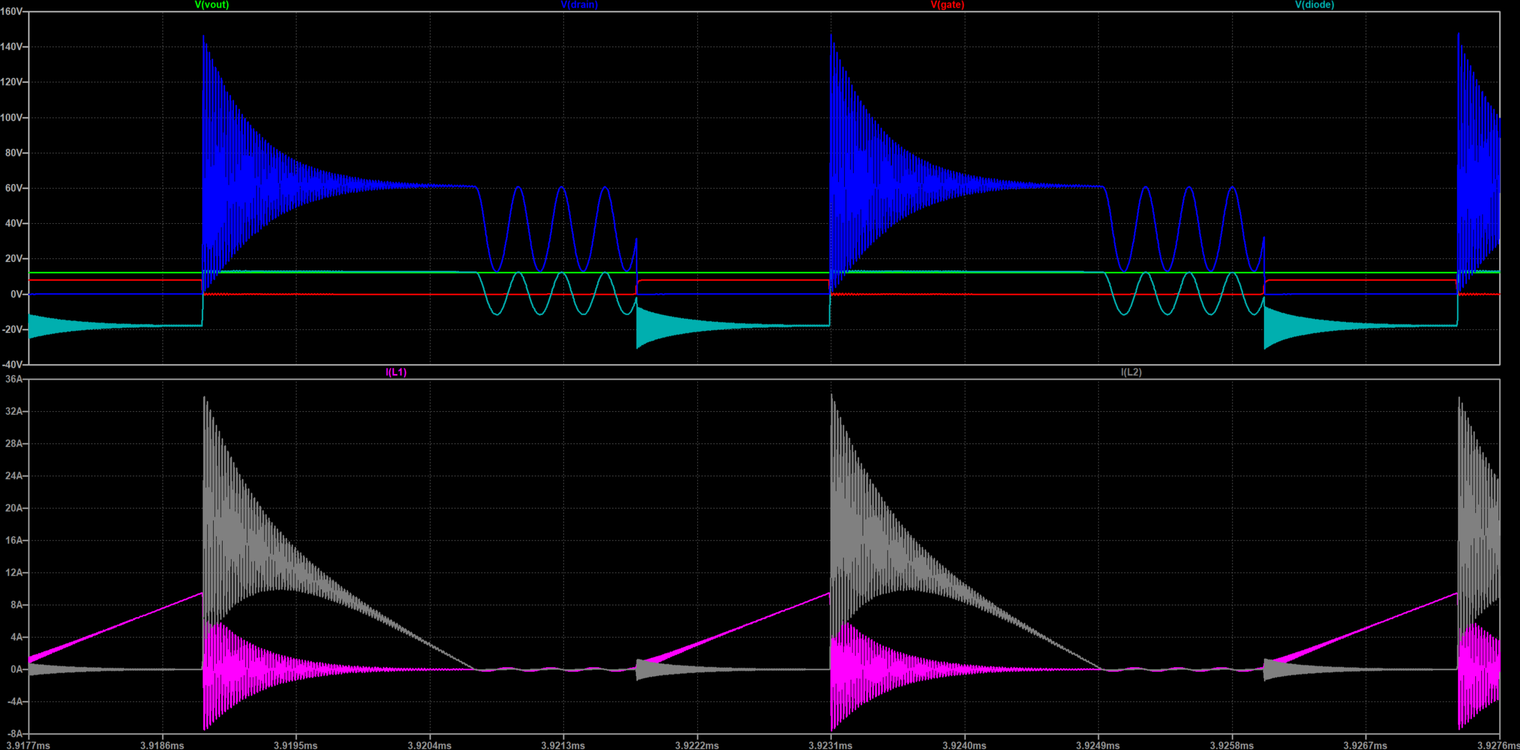Viewport: 1520px width, 750px height.
Task: Select the gray I(L2) trace label
Action: (1131, 373)
